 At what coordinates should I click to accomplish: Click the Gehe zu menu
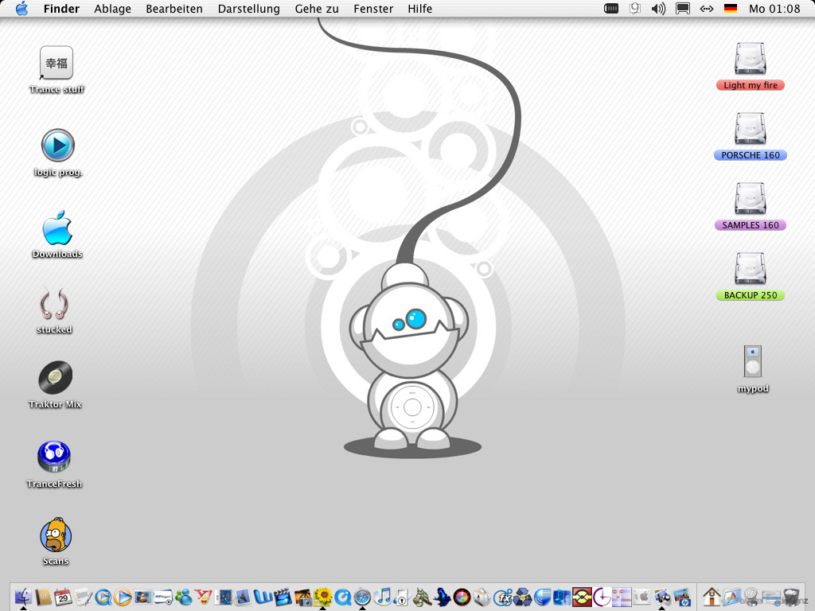[x=317, y=9]
